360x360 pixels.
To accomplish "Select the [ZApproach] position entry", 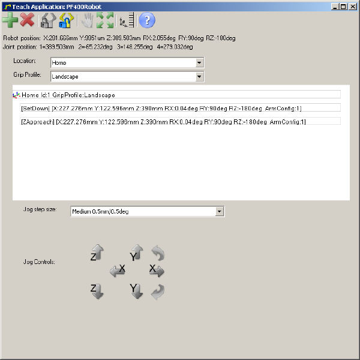I will (180, 122).
